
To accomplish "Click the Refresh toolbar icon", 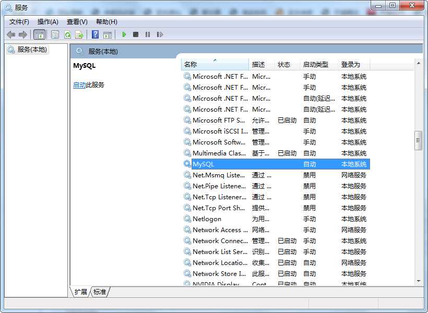I will point(67,34).
